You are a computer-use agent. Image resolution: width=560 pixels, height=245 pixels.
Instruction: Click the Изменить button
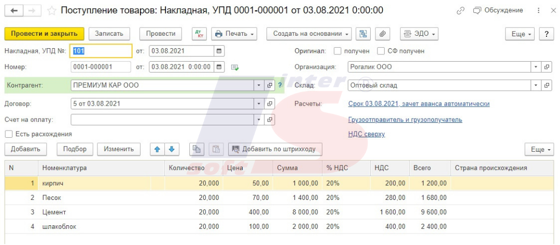[119, 149]
